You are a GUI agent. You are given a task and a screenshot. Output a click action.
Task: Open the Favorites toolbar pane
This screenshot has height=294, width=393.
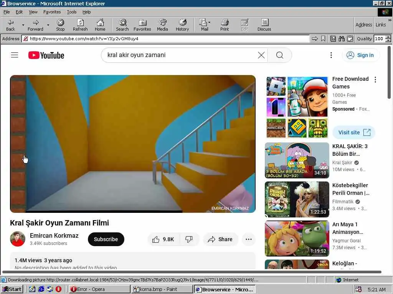click(142, 25)
